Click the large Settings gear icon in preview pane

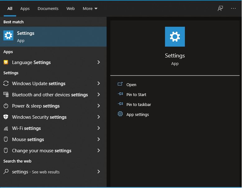(175, 37)
